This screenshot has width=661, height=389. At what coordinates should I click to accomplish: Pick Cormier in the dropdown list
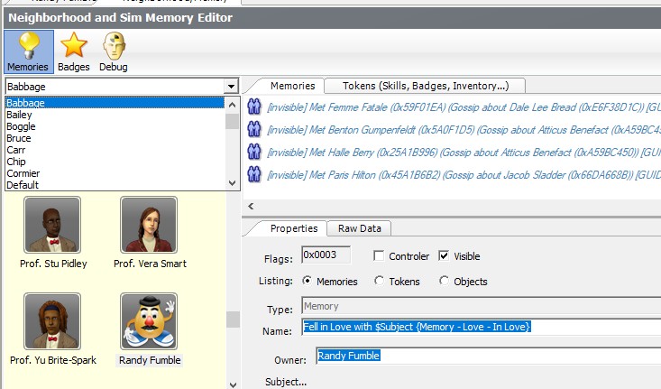coord(23,173)
